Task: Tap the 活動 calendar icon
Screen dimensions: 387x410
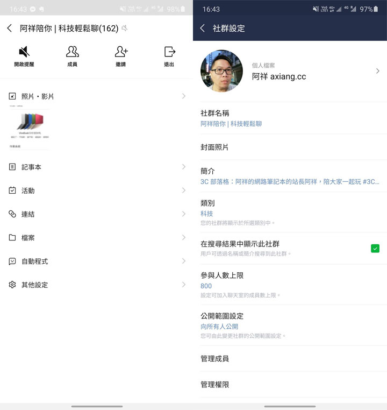Action: coord(12,190)
